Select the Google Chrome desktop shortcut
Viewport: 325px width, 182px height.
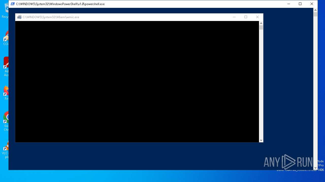[x=6, y=121]
